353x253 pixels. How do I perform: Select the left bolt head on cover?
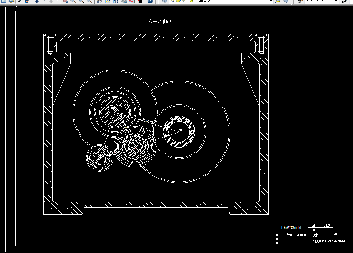[50, 35]
